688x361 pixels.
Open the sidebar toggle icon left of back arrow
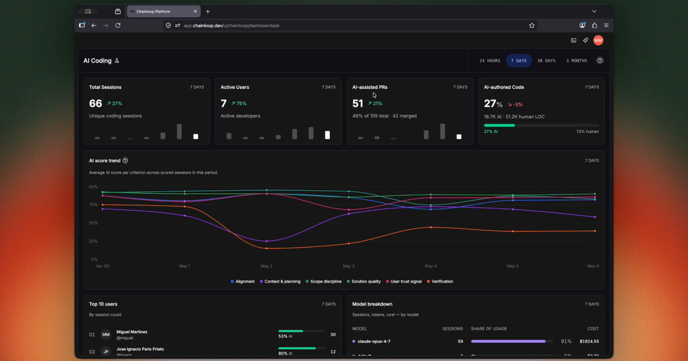coord(82,25)
